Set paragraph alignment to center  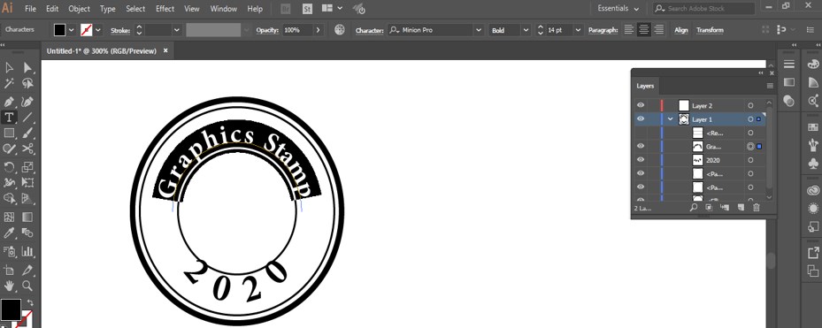[644, 30]
